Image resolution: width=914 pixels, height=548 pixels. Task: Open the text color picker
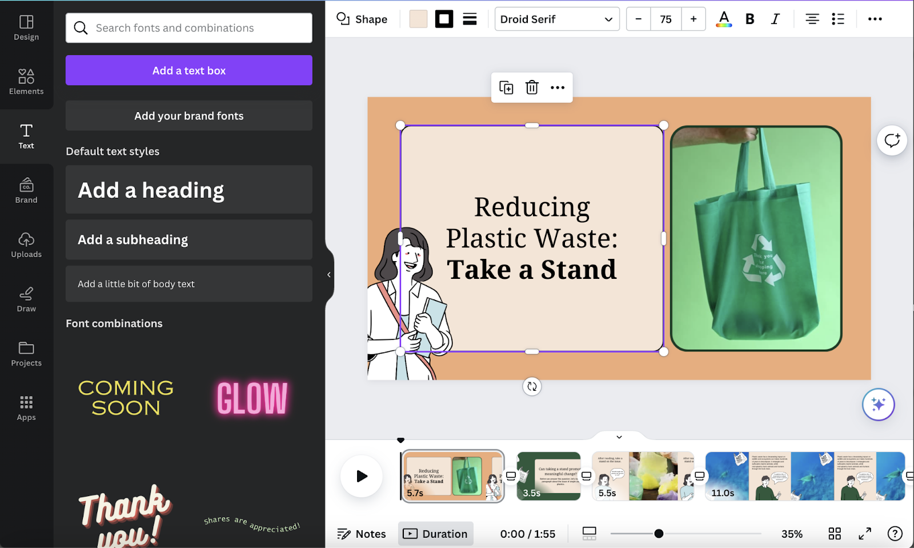click(724, 19)
